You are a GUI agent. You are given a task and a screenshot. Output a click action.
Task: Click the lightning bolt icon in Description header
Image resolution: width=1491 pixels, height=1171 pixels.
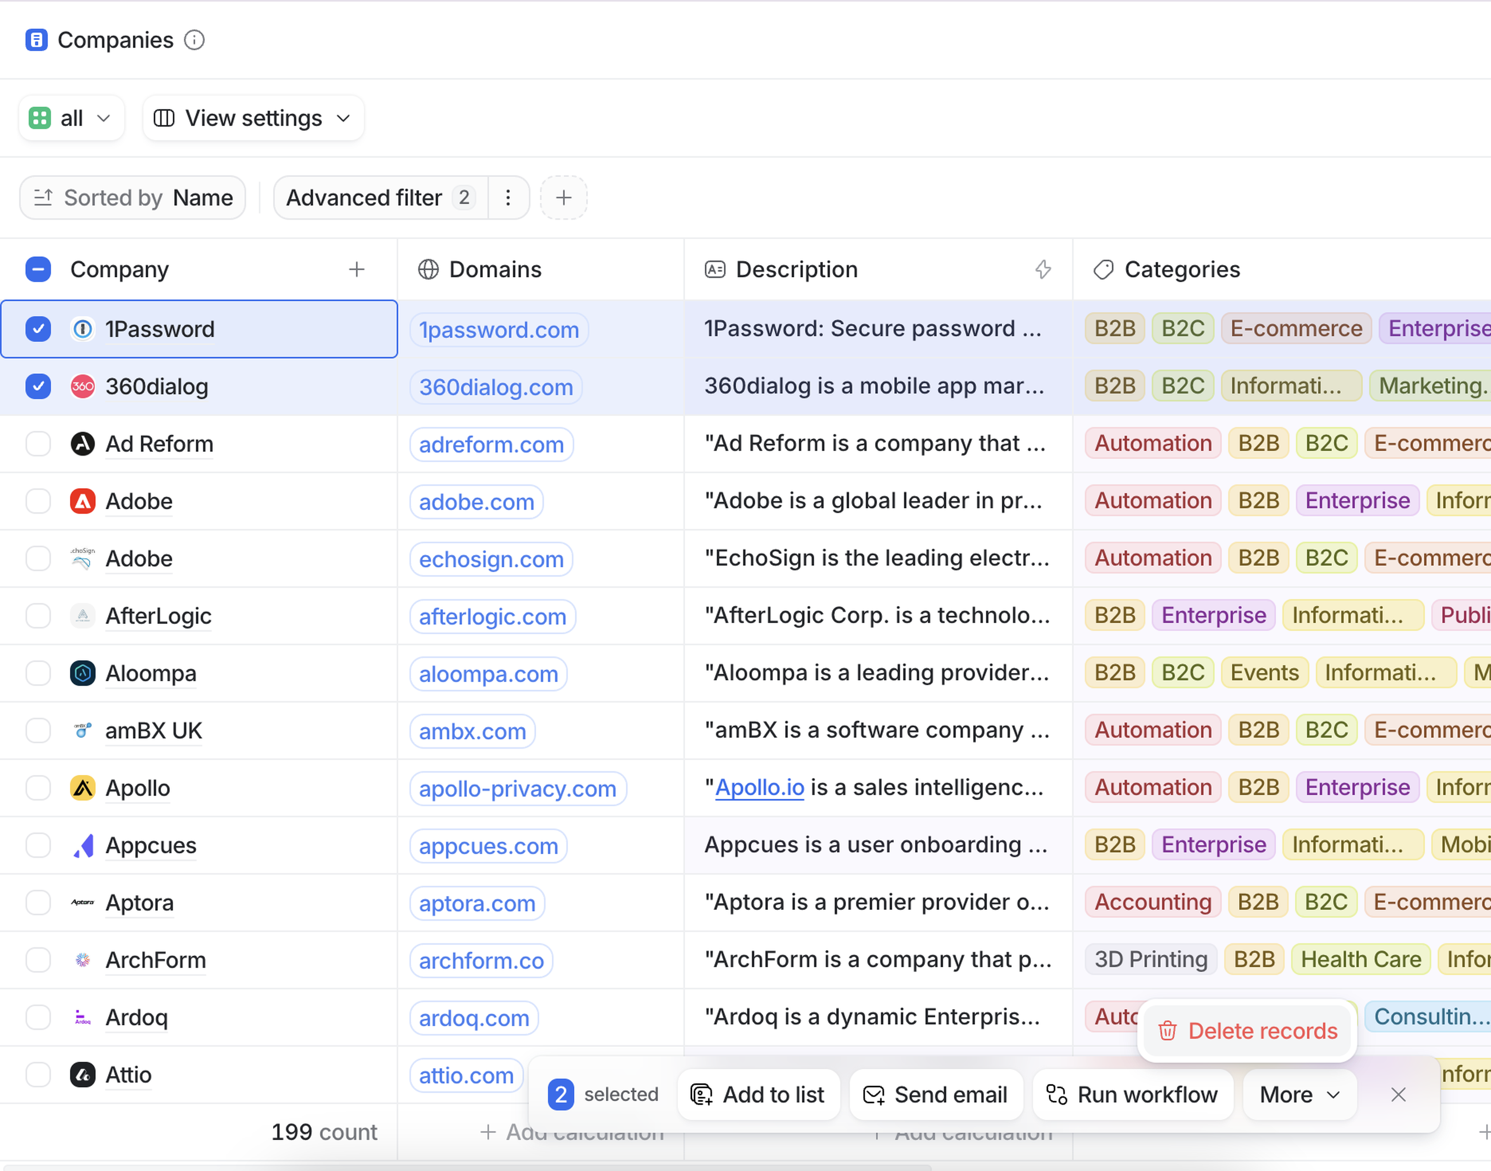1043,270
